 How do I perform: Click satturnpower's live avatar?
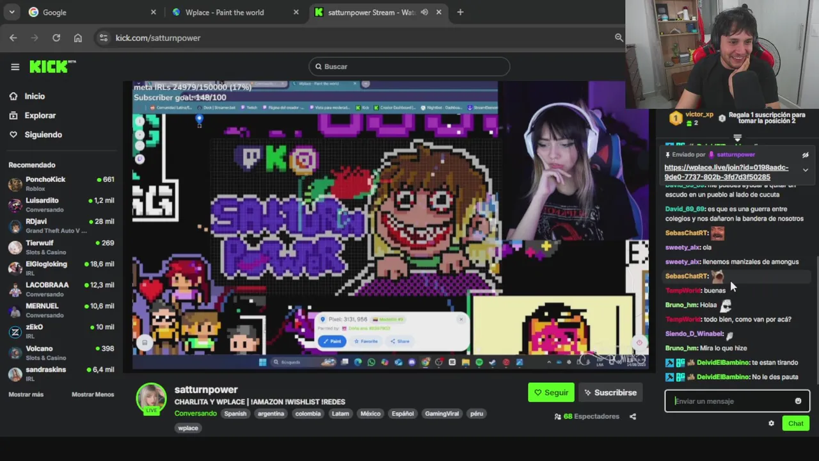point(151,398)
